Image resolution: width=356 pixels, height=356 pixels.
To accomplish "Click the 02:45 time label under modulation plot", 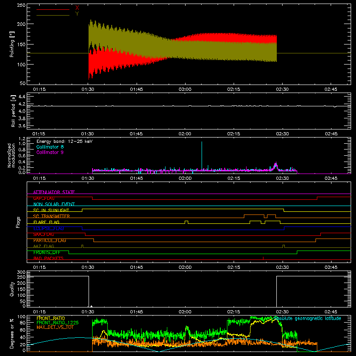I will [331, 178].
